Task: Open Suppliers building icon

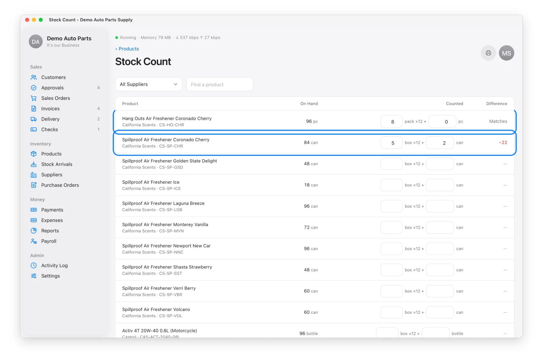Action: coord(34,175)
